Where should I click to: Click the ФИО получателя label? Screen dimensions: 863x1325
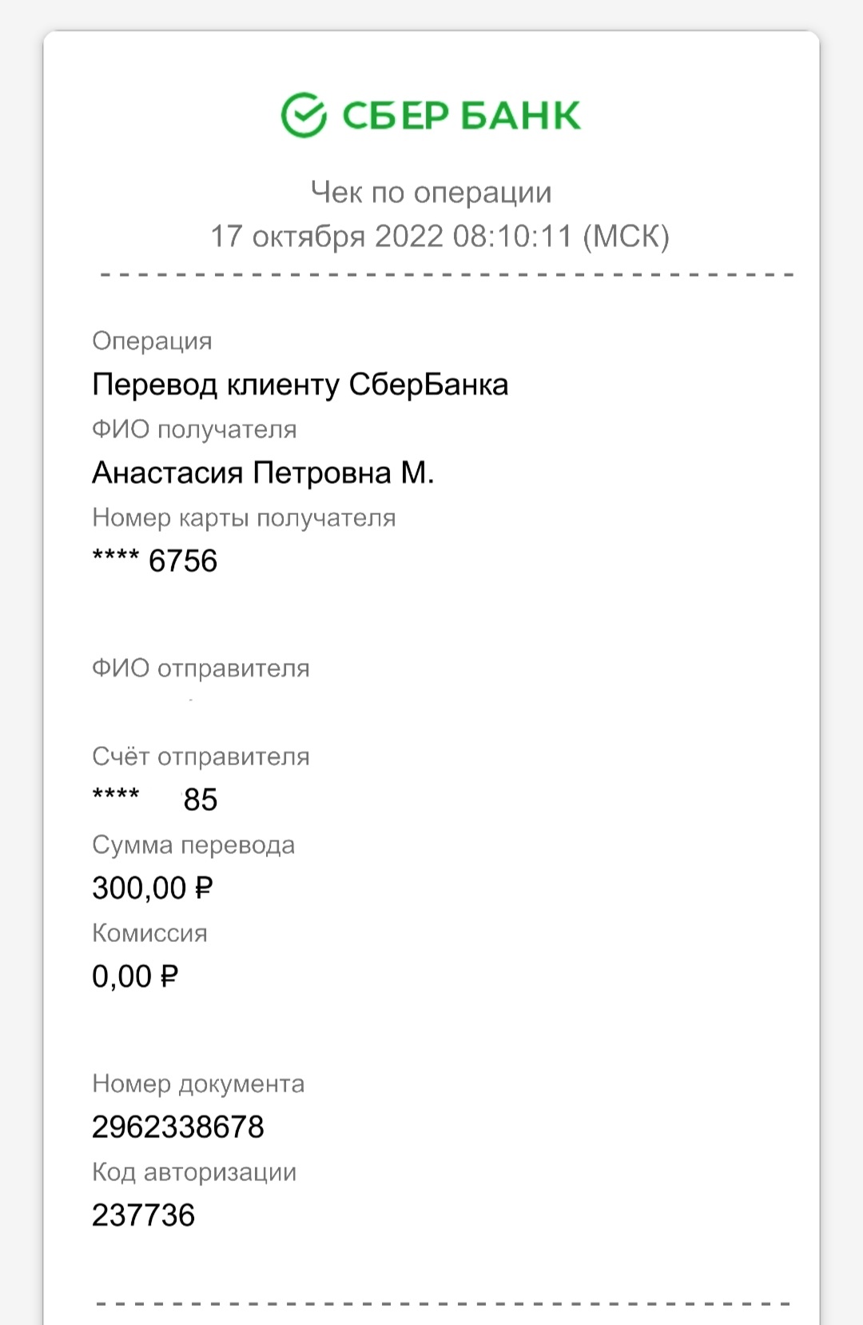click(x=194, y=429)
